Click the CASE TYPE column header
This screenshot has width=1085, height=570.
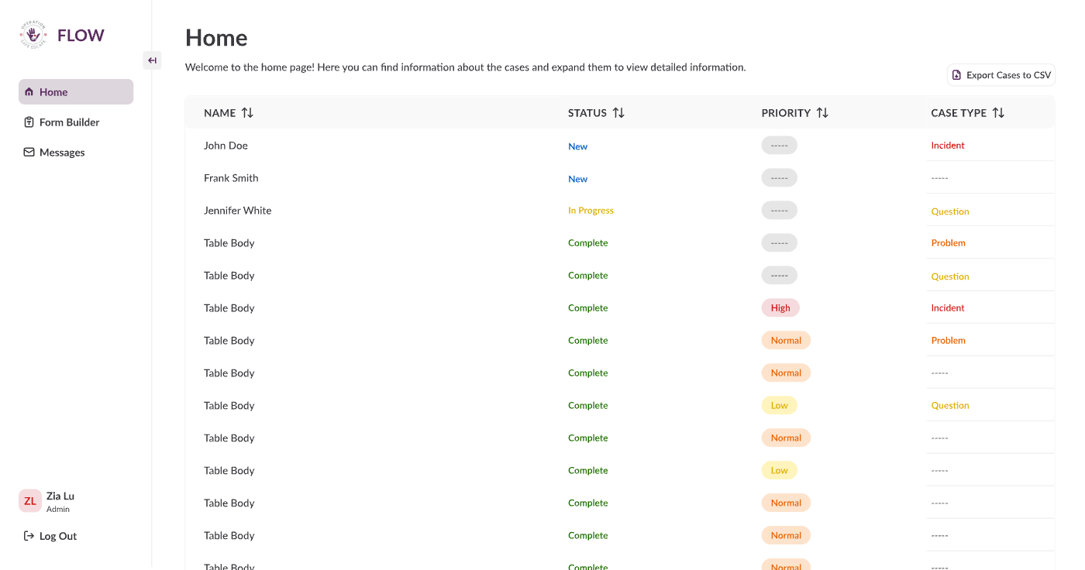tap(959, 113)
